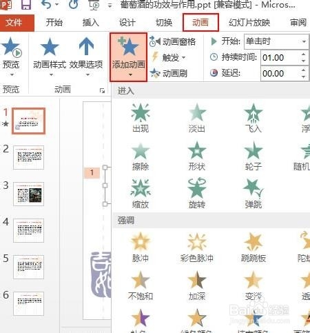Save the presentation with the floppy icon
Screen dimensions: 310x333
pyautogui.click(x=25, y=5)
